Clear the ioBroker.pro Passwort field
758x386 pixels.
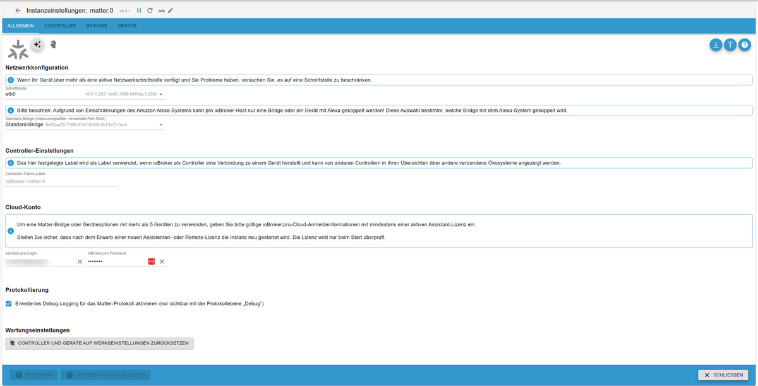pos(162,262)
